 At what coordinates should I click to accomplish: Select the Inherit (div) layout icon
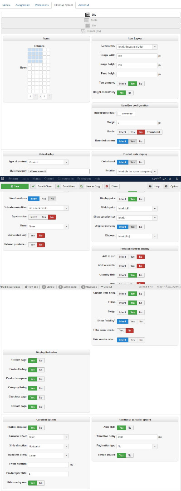pos(83,31)
